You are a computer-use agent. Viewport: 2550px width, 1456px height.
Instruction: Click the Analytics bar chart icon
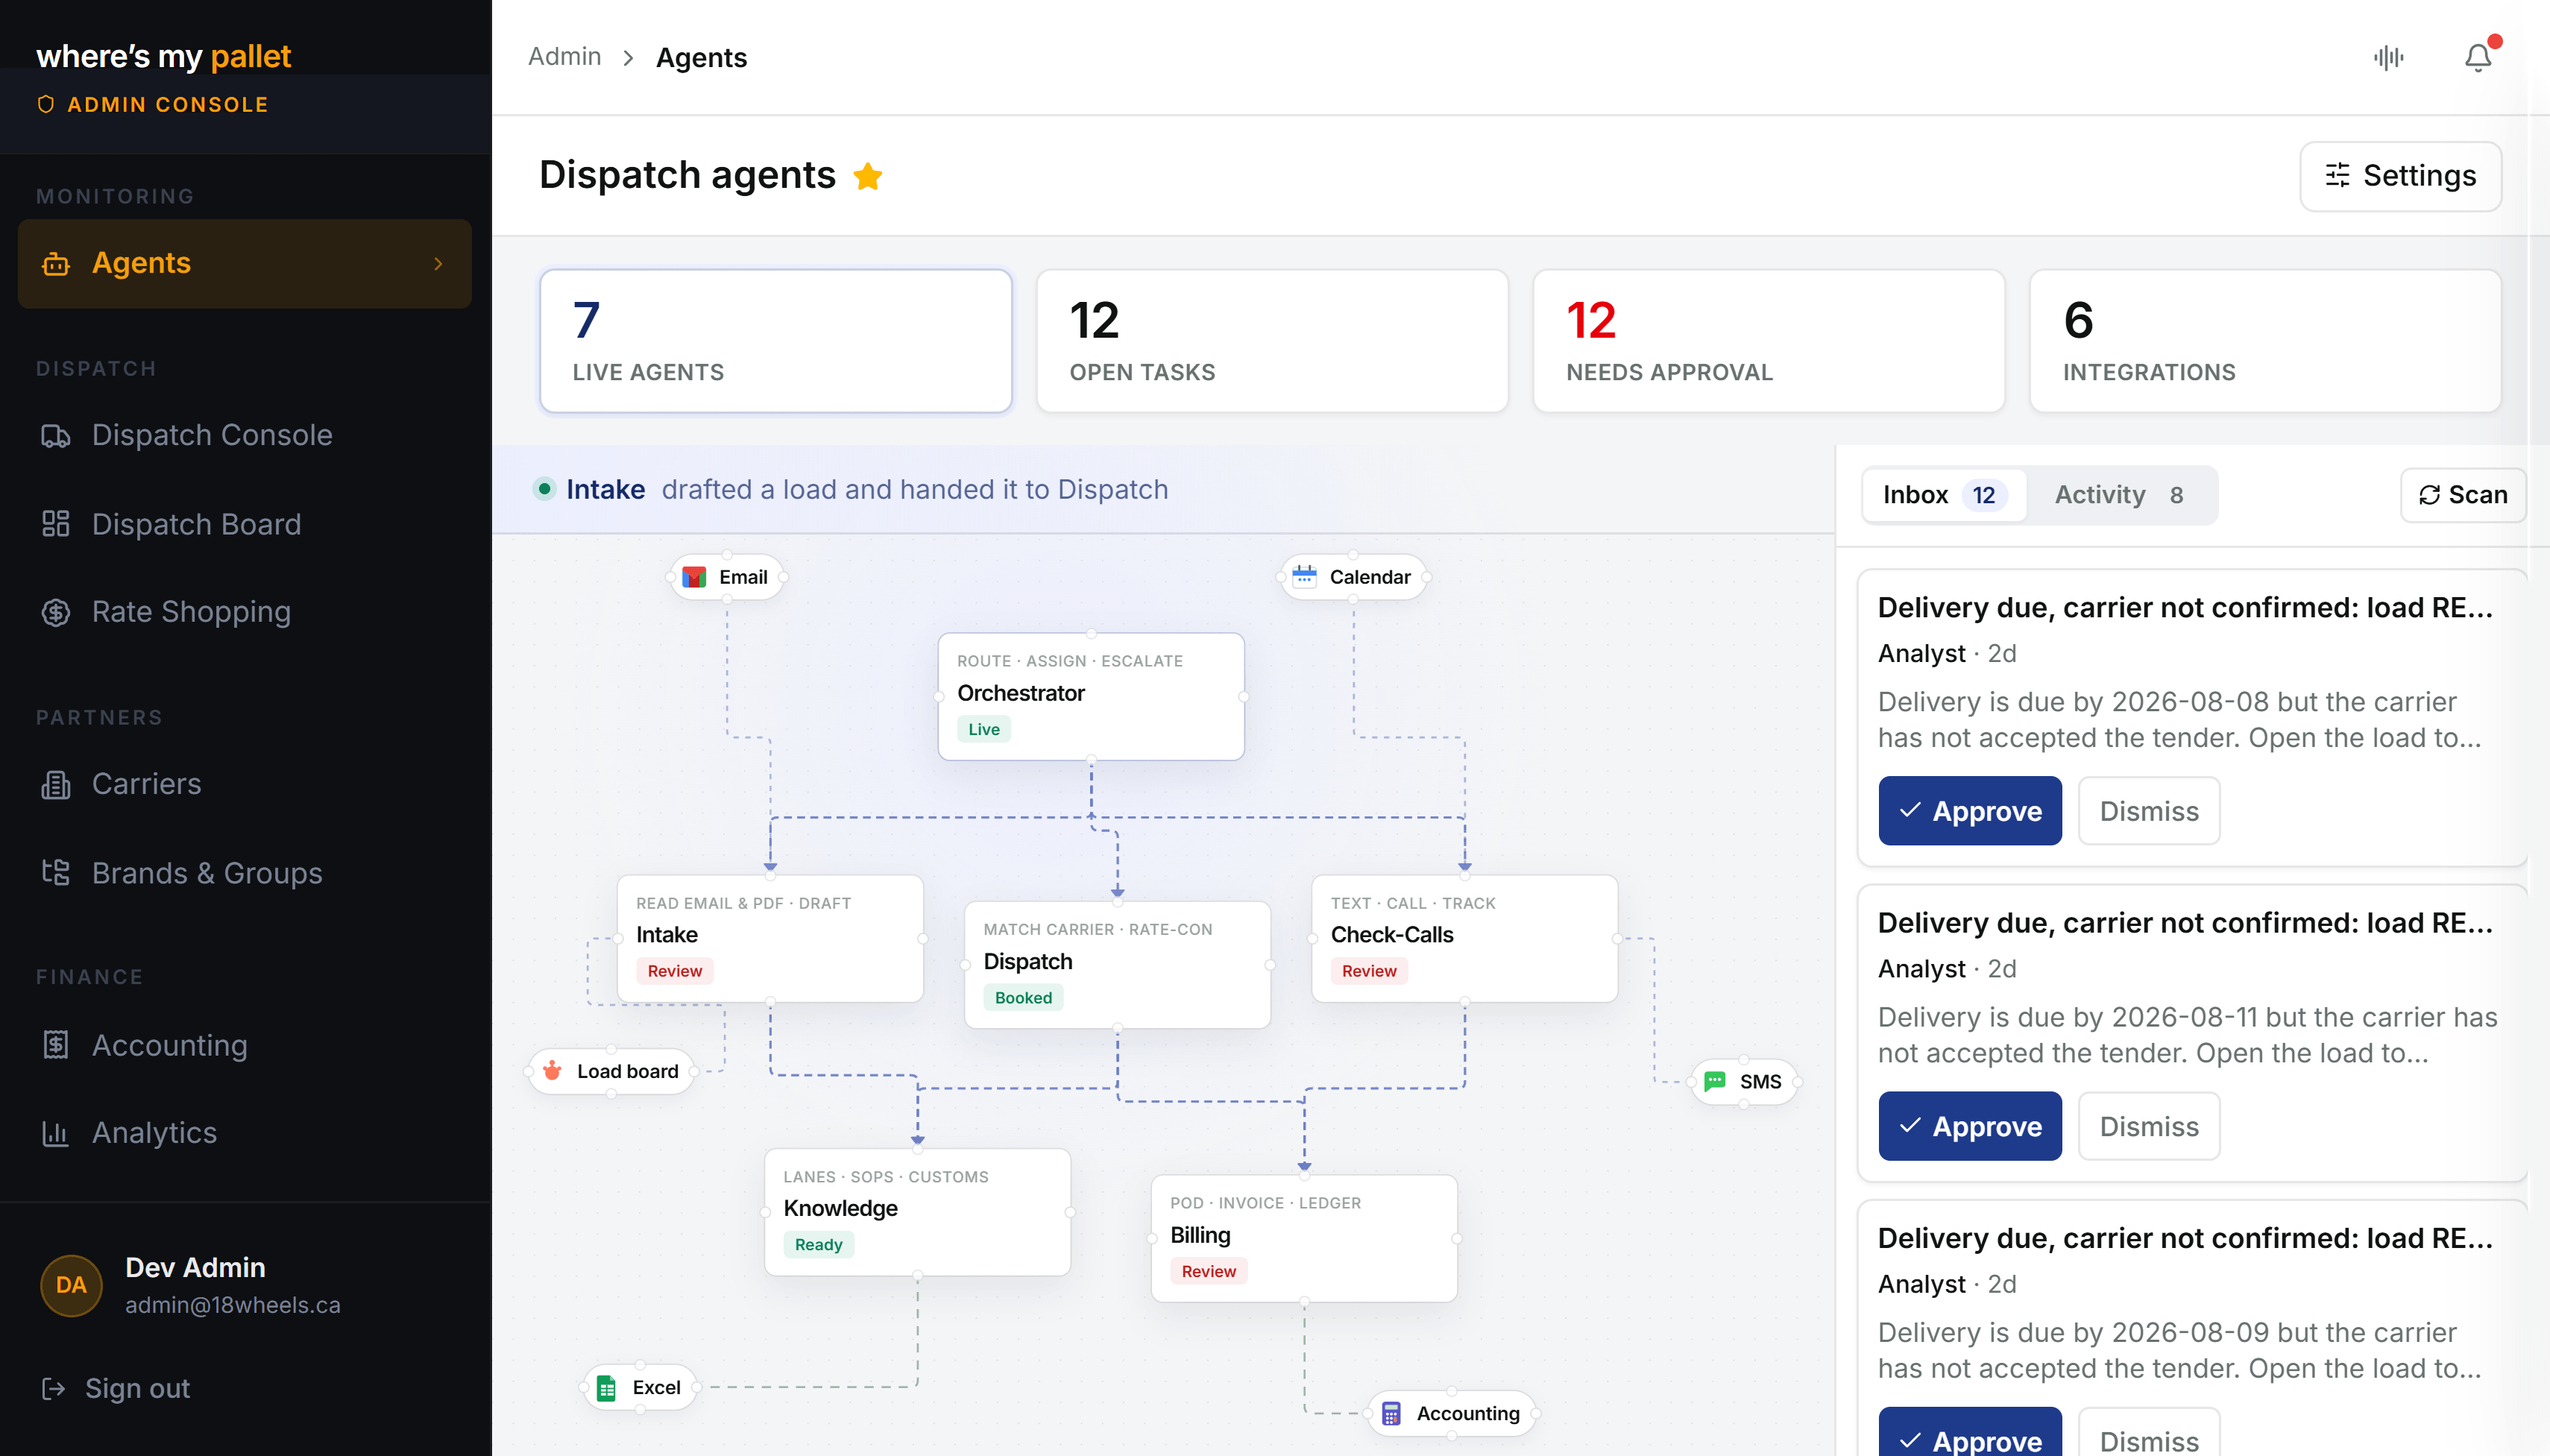click(x=56, y=1133)
